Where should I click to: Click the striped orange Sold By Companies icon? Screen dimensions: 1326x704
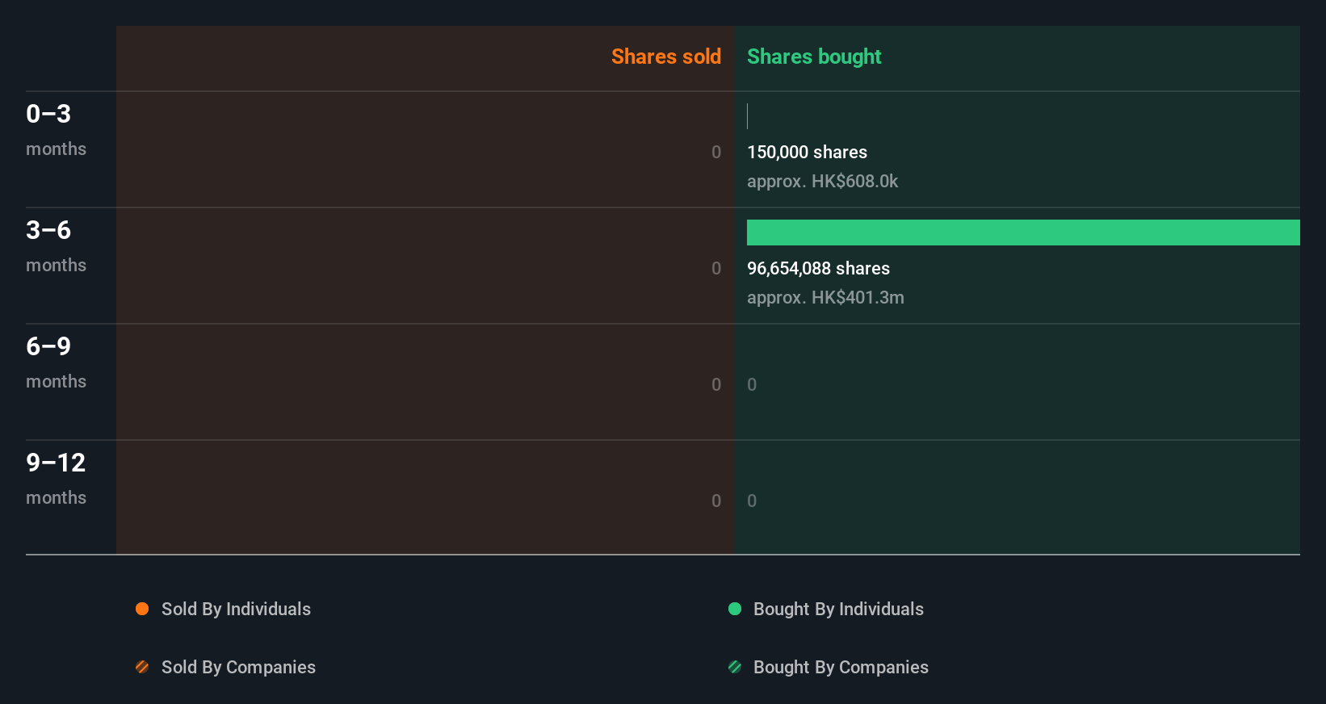point(142,667)
